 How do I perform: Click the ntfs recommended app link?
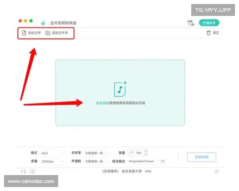point(148,171)
